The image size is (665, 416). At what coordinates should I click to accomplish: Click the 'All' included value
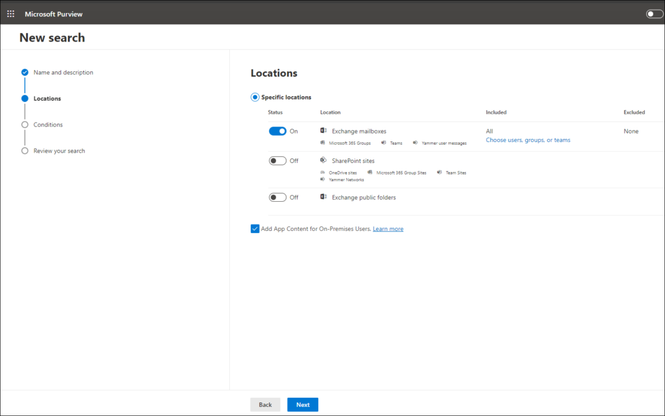[490, 131]
